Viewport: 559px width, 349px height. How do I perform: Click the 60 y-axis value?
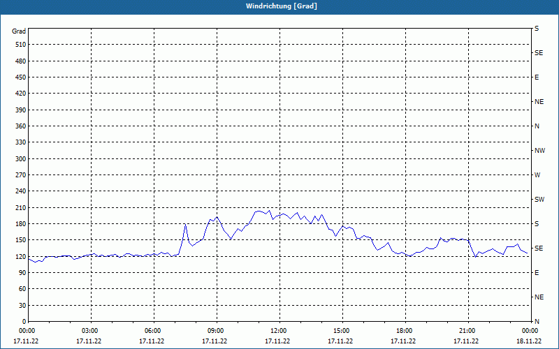[x=22, y=289]
